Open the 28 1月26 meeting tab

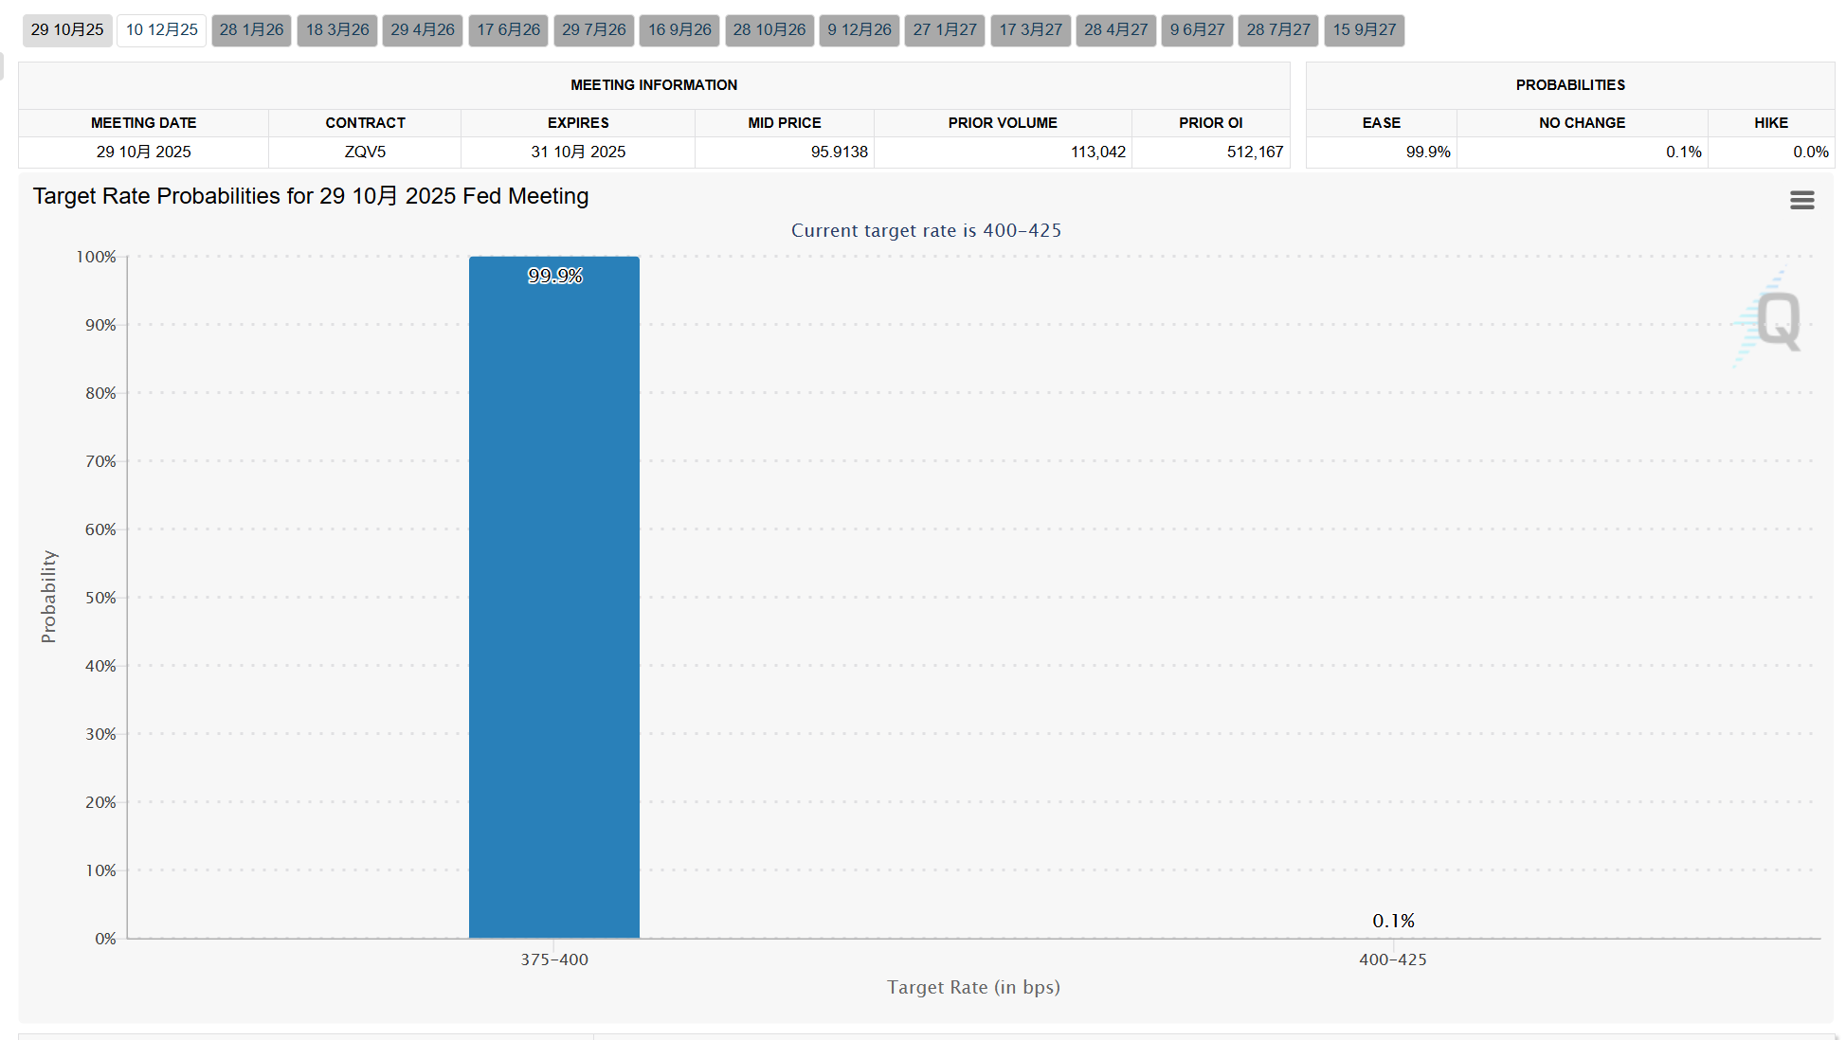[x=251, y=29]
